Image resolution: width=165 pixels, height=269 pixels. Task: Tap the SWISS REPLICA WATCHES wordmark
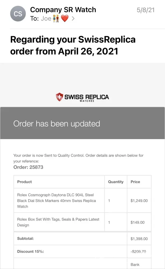coord(87,97)
